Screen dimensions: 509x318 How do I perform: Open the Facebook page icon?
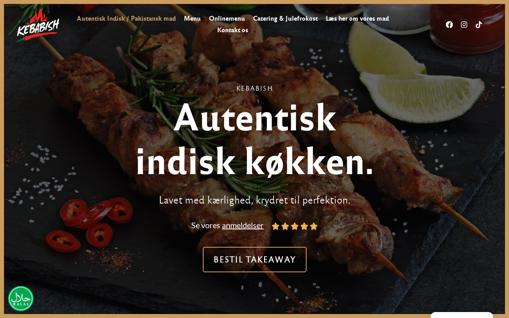click(x=449, y=25)
